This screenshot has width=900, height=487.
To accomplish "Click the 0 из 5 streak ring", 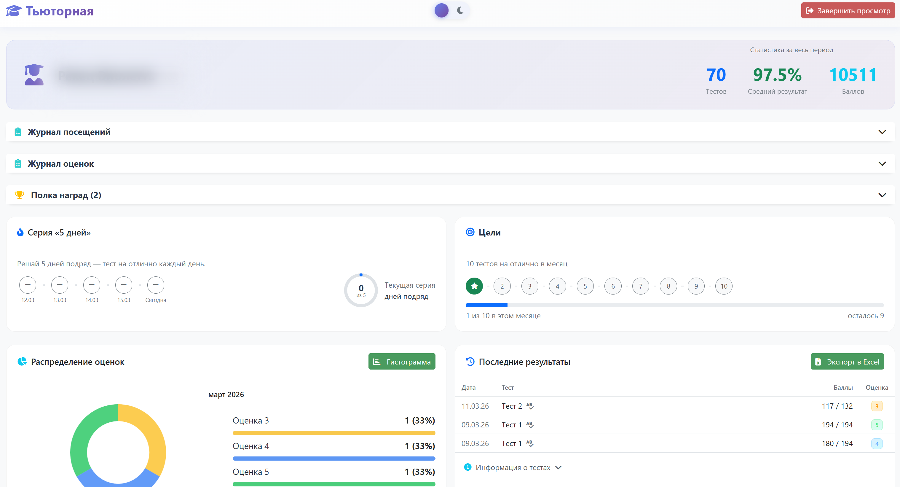I will (x=361, y=291).
